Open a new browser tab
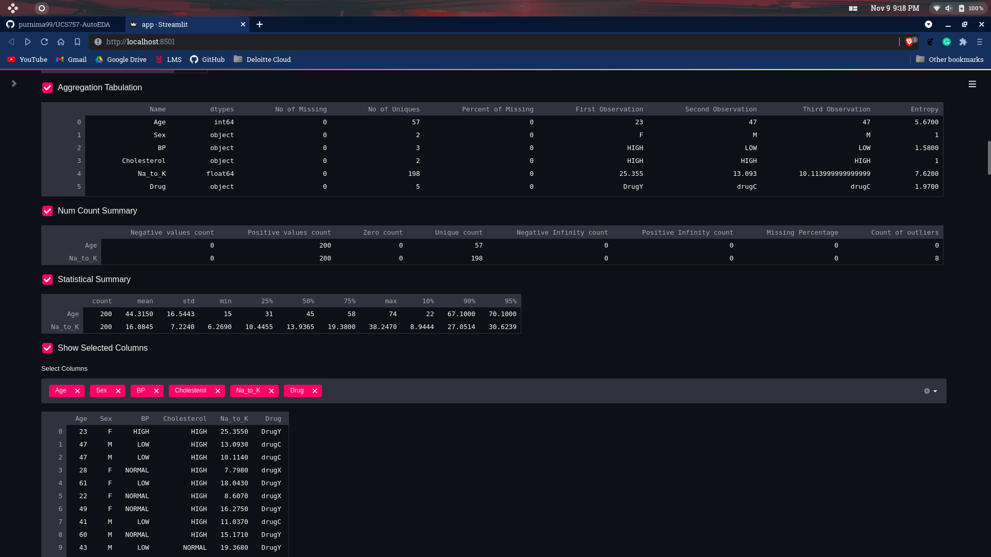 pyautogui.click(x=260, y=24)
